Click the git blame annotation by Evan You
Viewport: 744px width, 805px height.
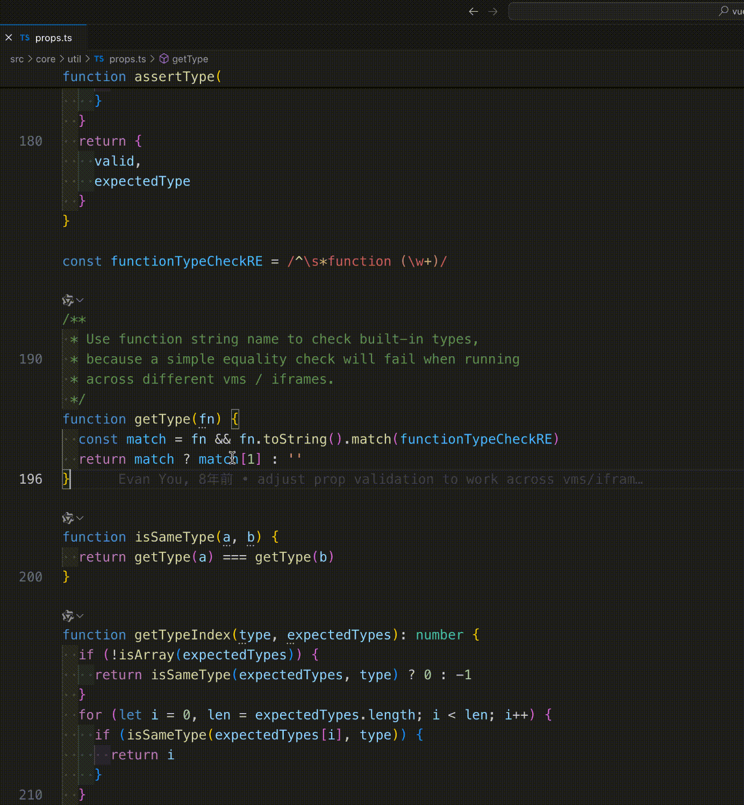tap(381, 479)
